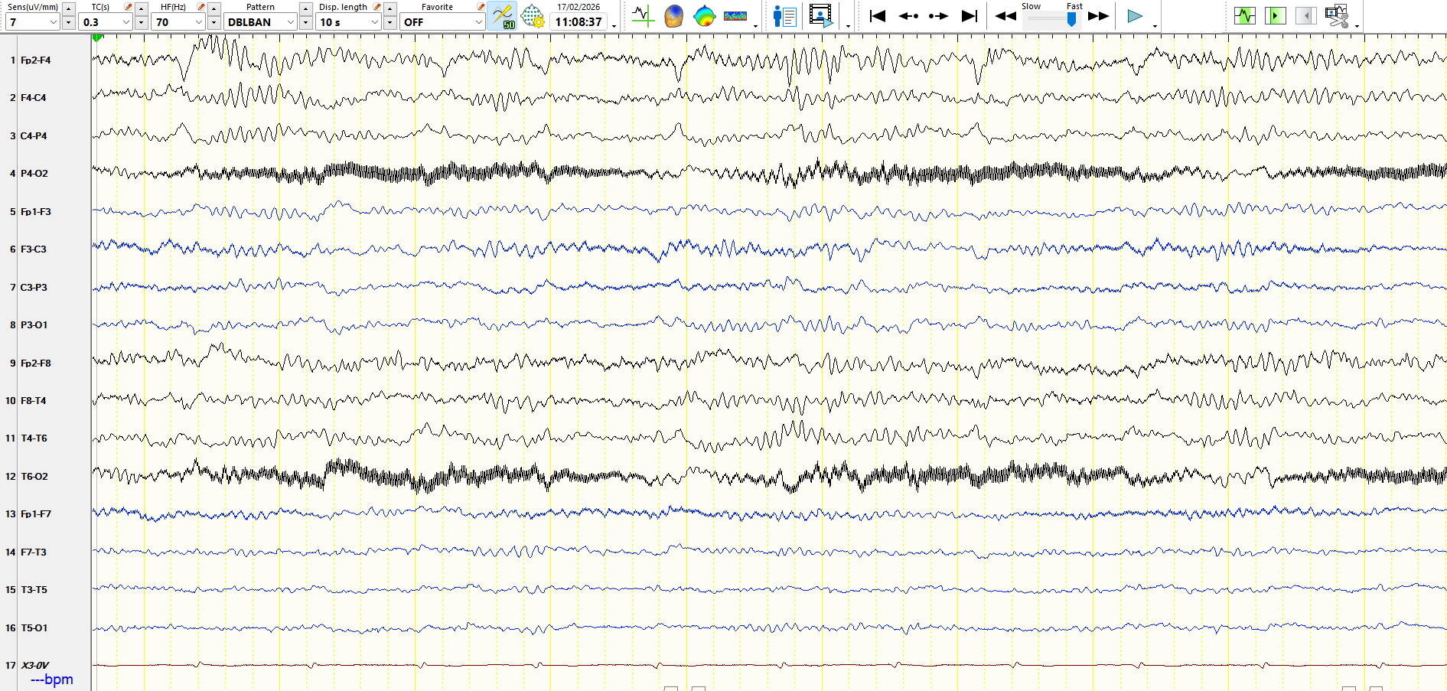Select the previous montage pattern
Screen dimensions: 1447x691
(306, 8)
